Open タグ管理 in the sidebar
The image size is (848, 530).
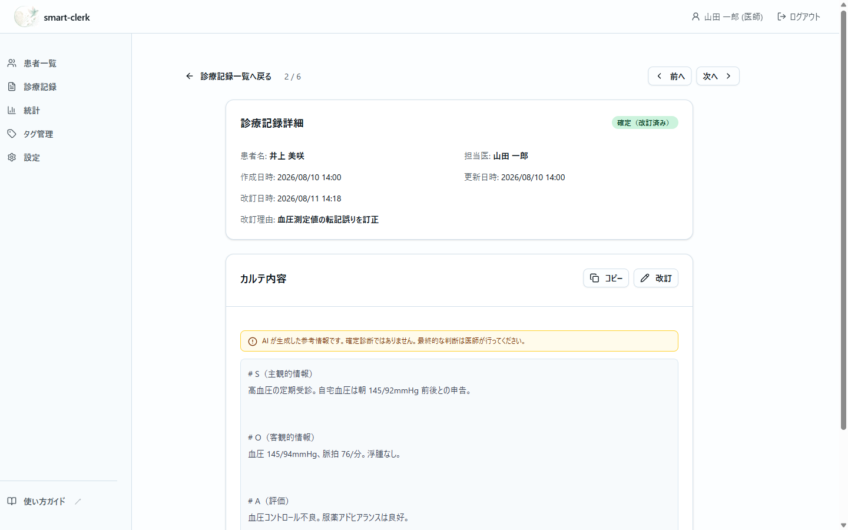38,134
